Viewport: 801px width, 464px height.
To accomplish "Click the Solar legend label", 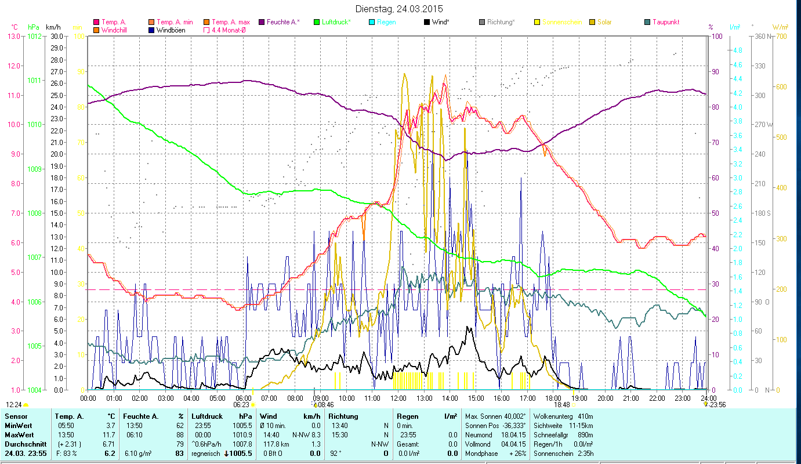I will click(x=604, y=23).
